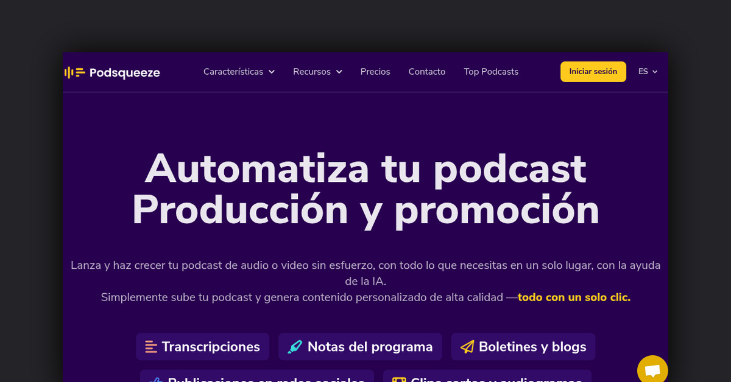Screen dimensions: 731x382
Task: Click the Transcripciones text-lines icon
Action: pyautogui.click(x=151, y=347)
